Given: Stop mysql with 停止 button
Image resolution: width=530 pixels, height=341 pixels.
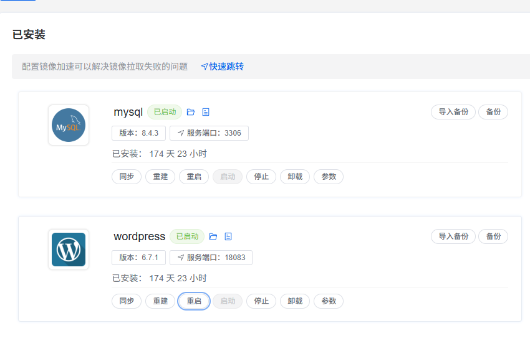Looking at the screenshot, I should tap(261, 177).
